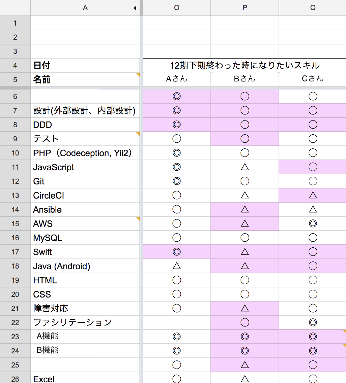Click the Ansible cell
Screen dimensions: 346x383
[85, 210]
